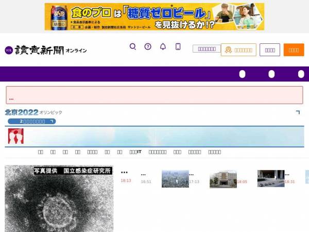Click the red silhouette icon in blue banner
This screenshot has width=309, height=232.
(16, 136)
